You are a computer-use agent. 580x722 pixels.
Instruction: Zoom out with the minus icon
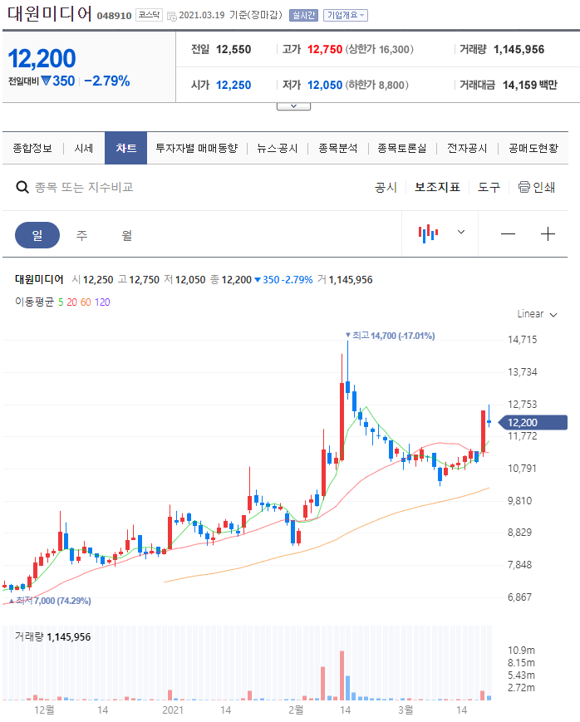(508, 234)
